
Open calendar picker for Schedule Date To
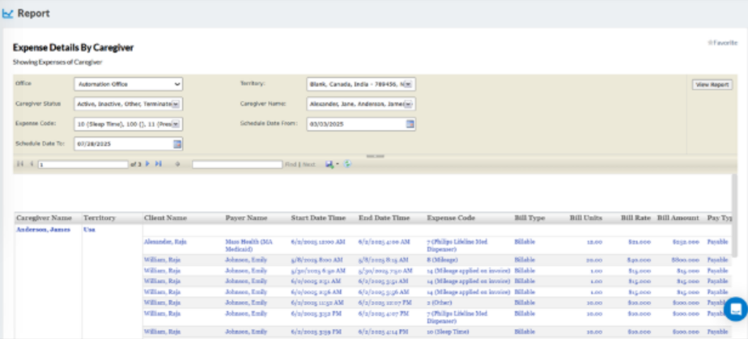pos(177,143)
